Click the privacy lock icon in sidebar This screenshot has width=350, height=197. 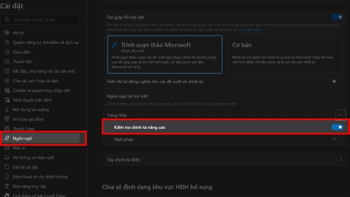(7, 42)
